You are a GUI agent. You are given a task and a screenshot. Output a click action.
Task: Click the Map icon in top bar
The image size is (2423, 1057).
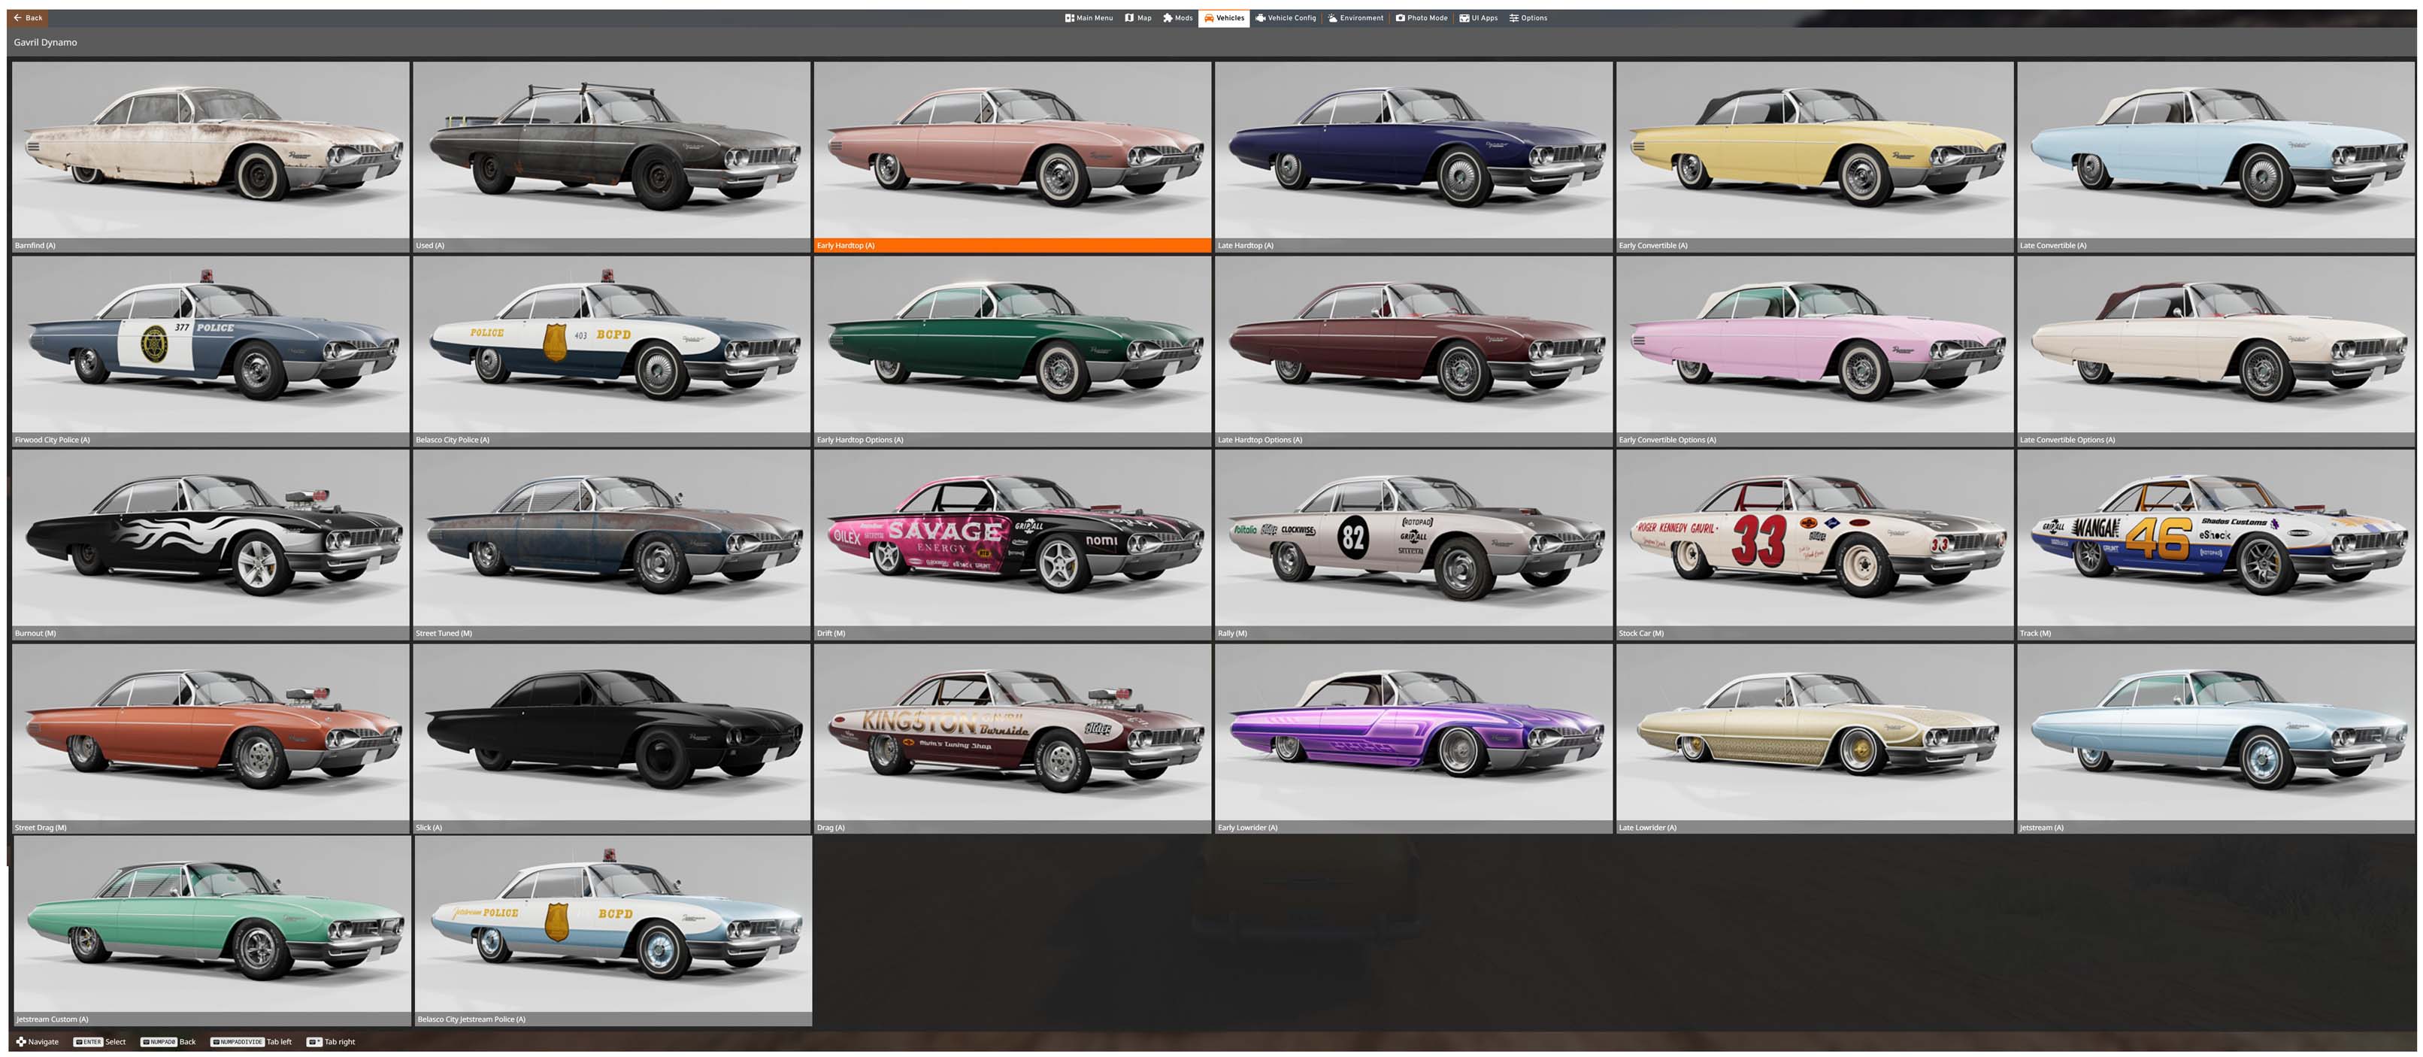[1128, 18]
